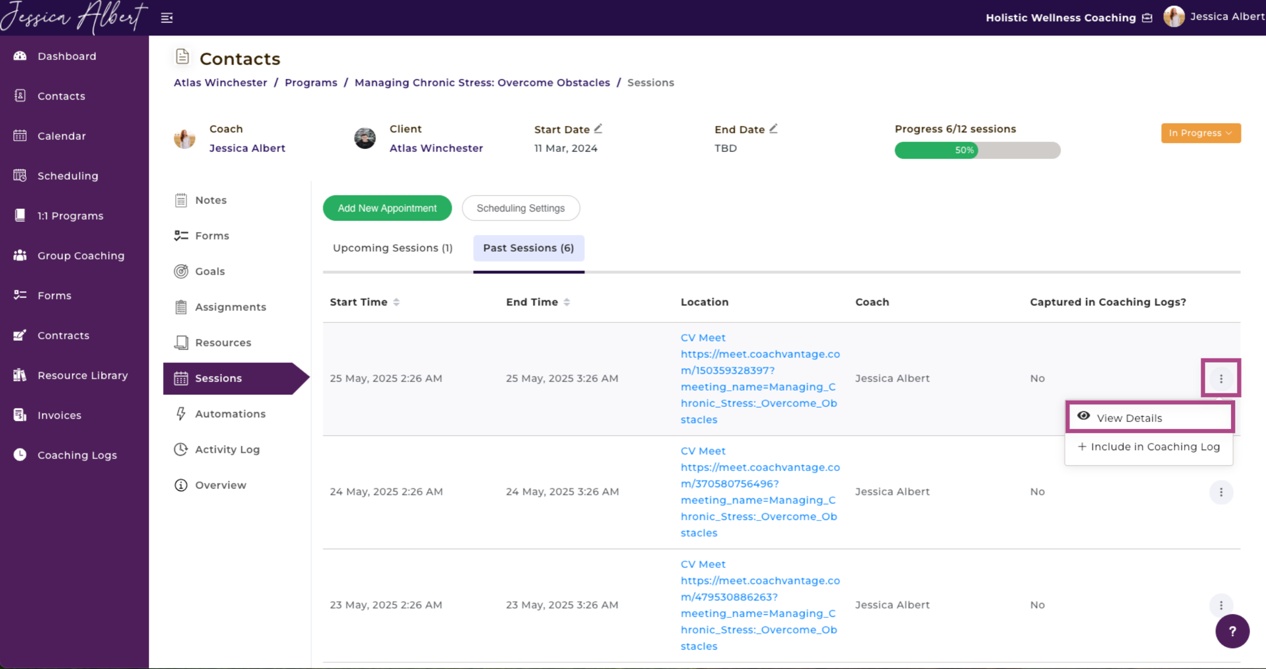Click the Jessica Albert avatar in header
Screen dimensions: 1266x669
point(1174,17)
